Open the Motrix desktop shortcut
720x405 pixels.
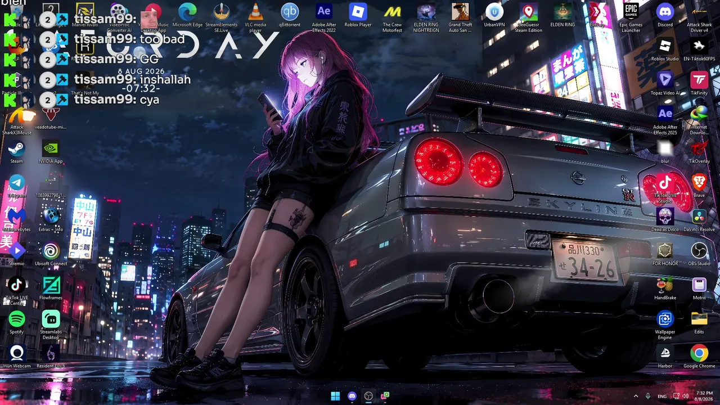(699, 289)
